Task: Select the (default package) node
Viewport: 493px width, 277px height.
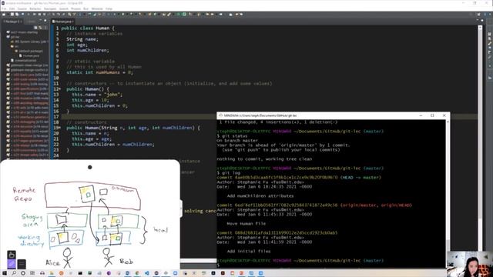Action: [29, 51]
